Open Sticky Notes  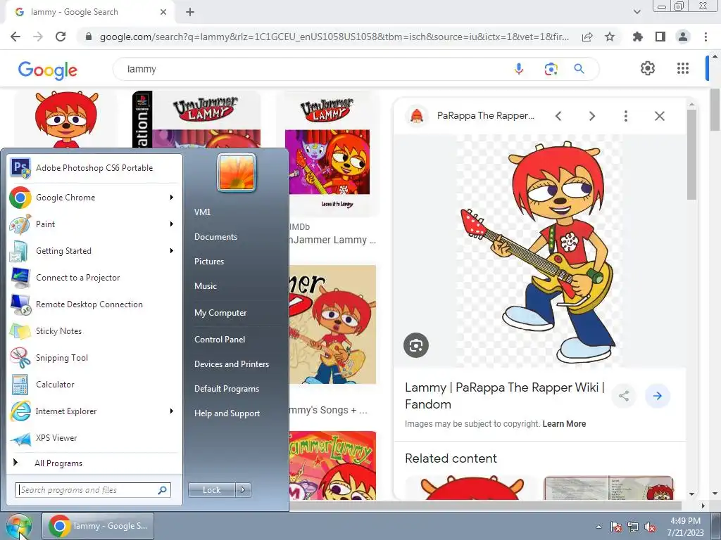coord(94,331)
